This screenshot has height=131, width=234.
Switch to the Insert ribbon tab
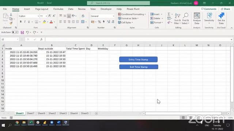click(x=27, y=9)
